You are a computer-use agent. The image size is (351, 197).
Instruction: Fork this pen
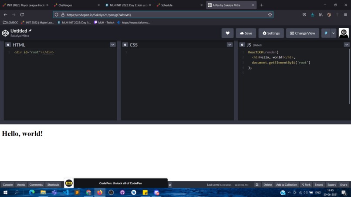click(306, 185)
